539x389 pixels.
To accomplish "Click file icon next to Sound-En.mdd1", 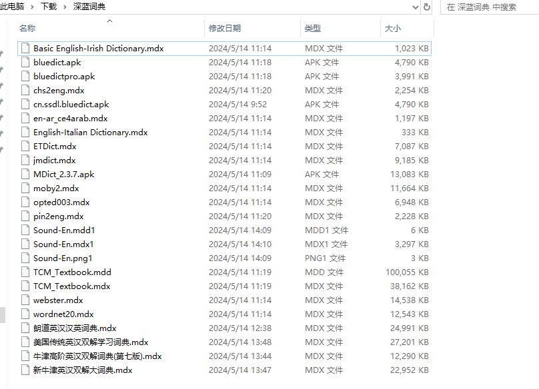I will (25, 230).
